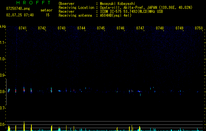Click the 0.7 kHz frequency label
The height and width of the screenshot is (131, 206).
[x=3, y=108]
